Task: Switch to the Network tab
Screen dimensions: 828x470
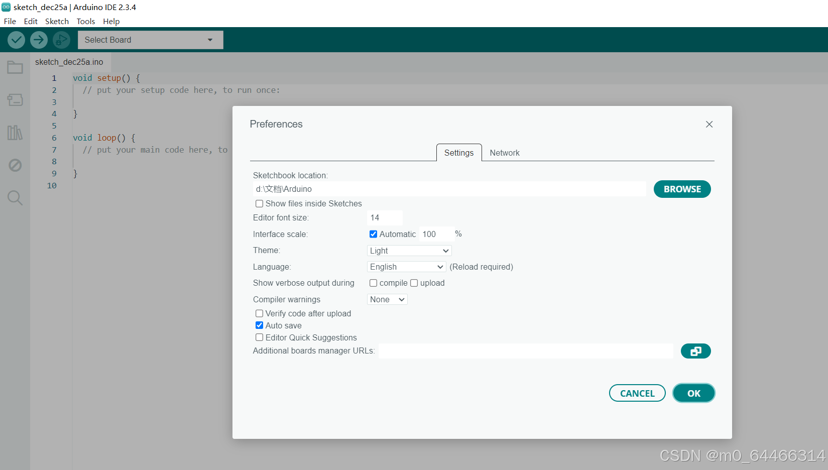Action: tap(505, 153)
